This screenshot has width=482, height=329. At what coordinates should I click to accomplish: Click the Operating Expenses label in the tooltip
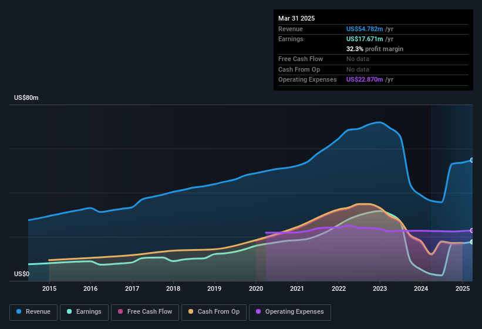pos(308,80)
